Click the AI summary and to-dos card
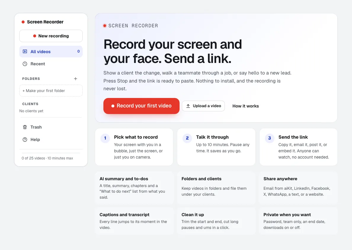Image resolution: width=352 pixels, height=250 pixels. [134, 188]
